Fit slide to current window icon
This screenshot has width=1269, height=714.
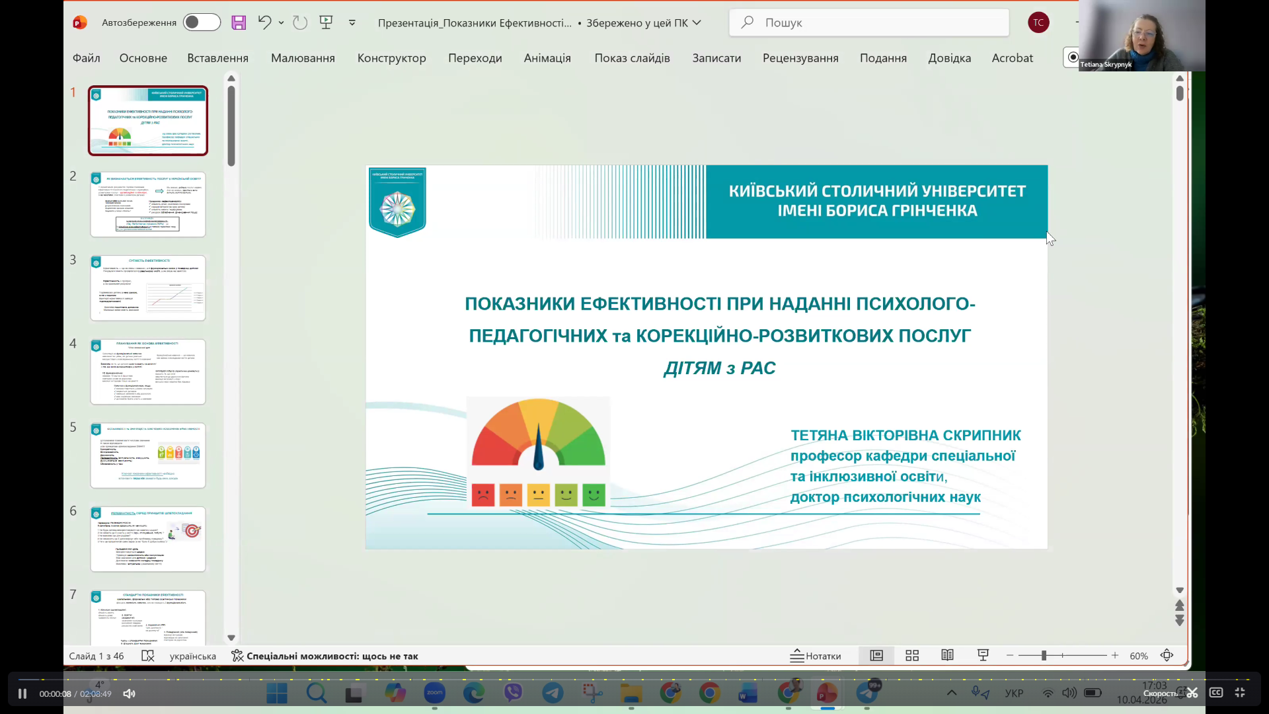point(1167,655)
